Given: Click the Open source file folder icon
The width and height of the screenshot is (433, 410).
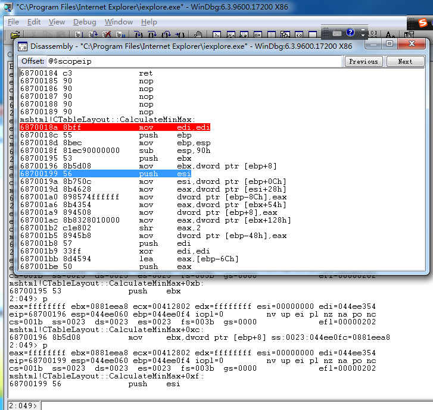Looking at the screenshot, I should (15, 35).
